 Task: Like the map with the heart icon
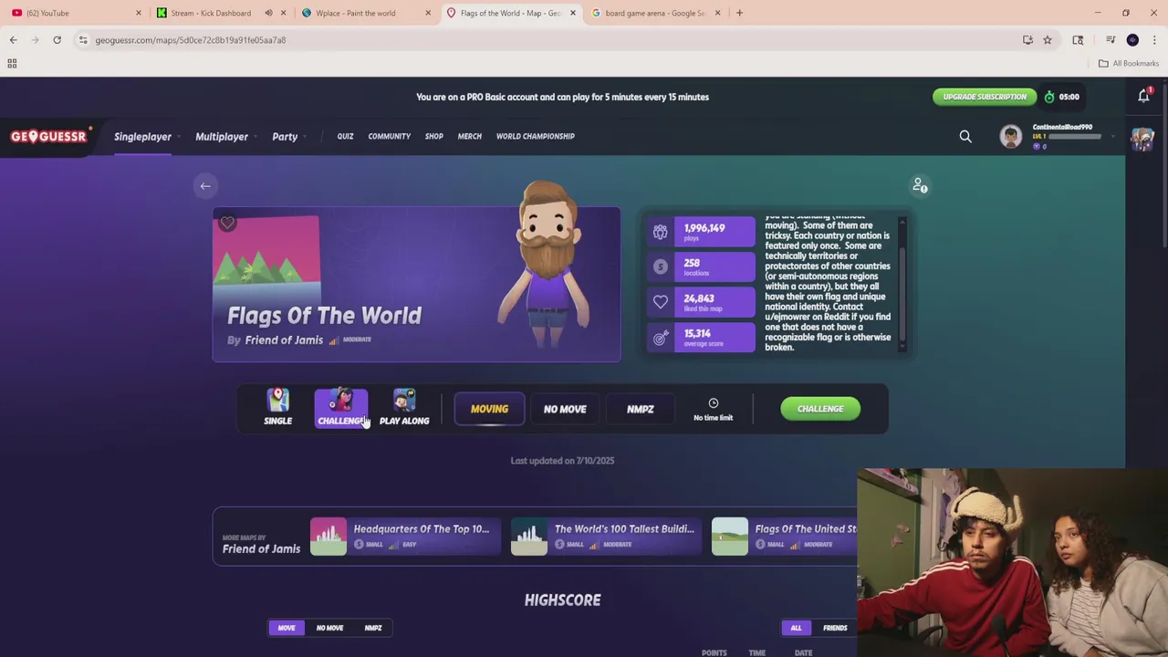[x=227, y=223]
